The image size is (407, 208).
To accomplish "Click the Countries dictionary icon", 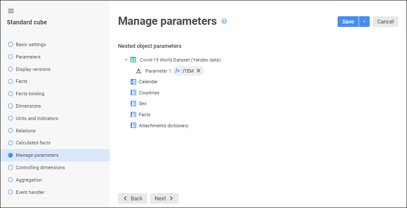I will [x=133, y=93].
